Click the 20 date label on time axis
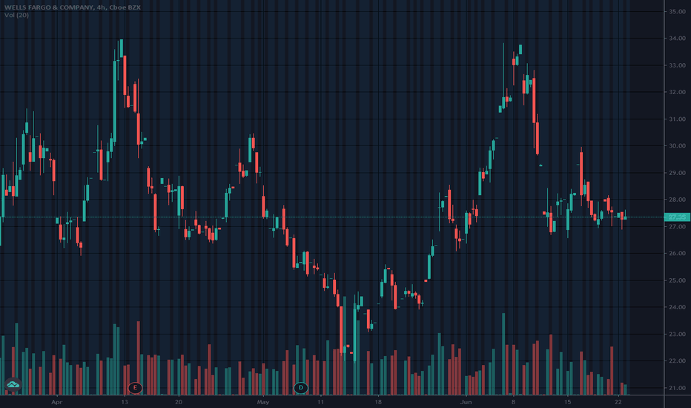This screenshot has height=408, width=691. click(179, 402)
